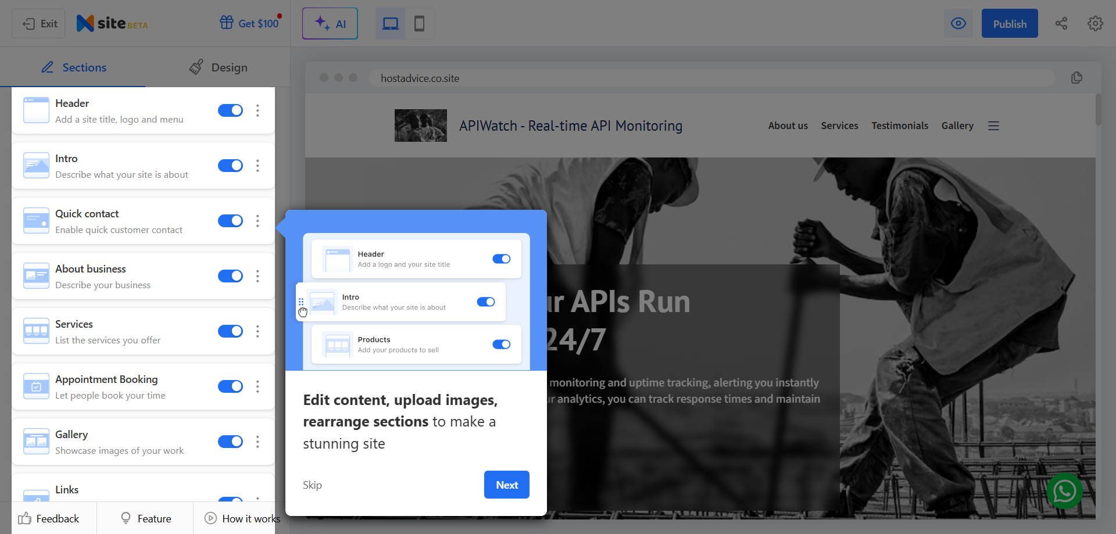Click the Services section icon
Viewport: 1116px width, 534px height.
click(x=36, y=331)
